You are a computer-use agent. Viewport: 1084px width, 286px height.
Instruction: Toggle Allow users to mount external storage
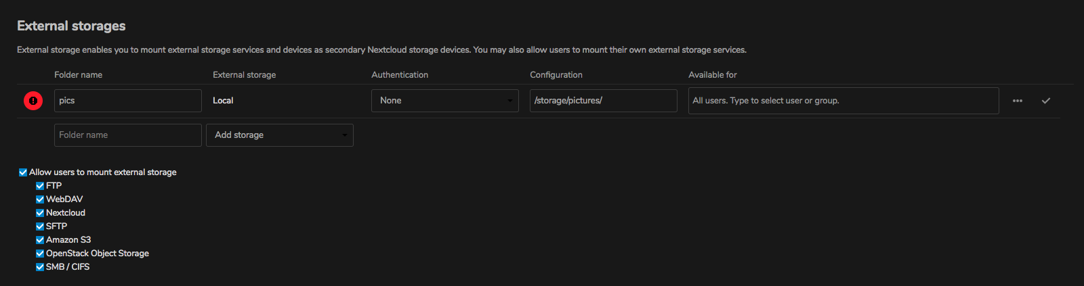[x=23, y=172]
